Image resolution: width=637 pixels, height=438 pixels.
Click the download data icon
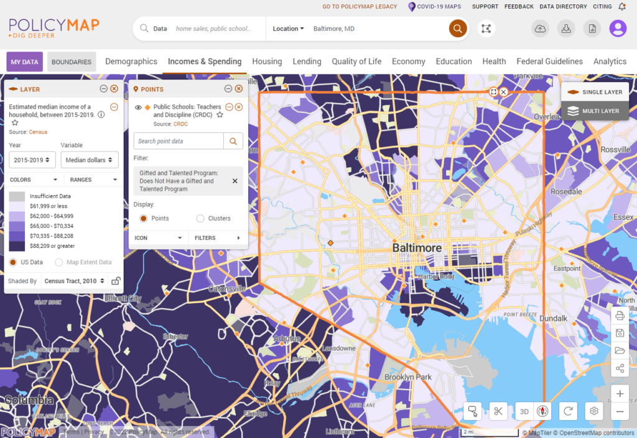[566, 29]
